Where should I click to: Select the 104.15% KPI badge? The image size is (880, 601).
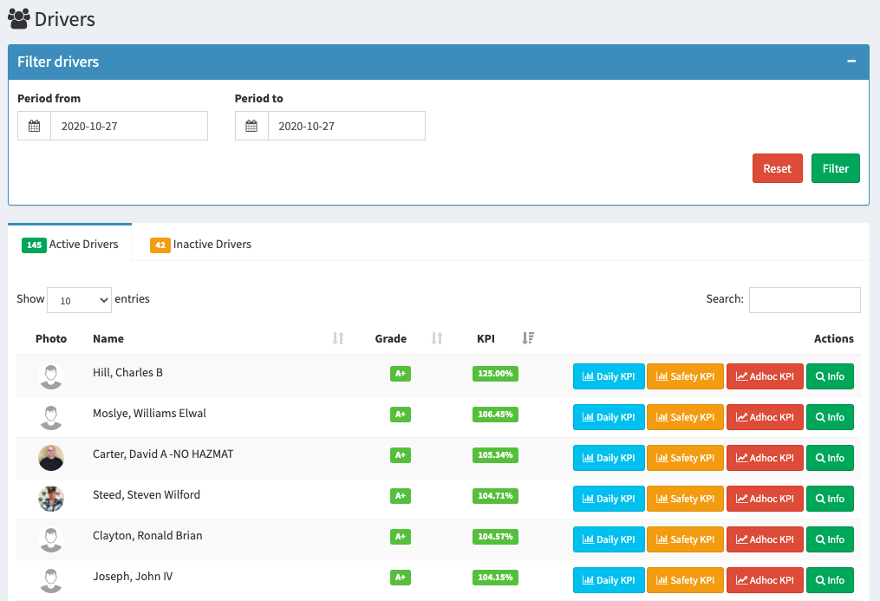click(495, 578)
